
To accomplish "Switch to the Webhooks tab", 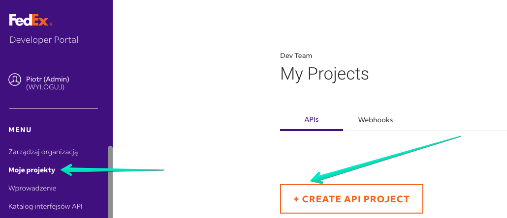I will 376,120.
